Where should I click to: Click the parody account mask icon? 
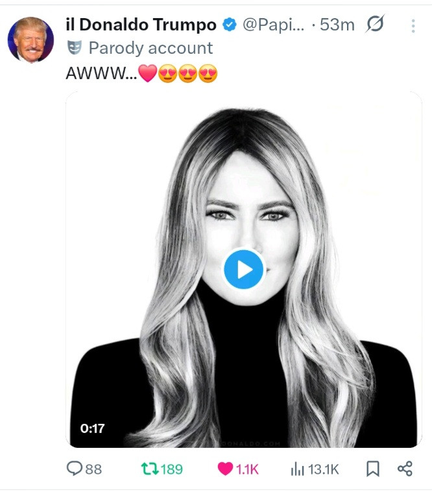75,48
